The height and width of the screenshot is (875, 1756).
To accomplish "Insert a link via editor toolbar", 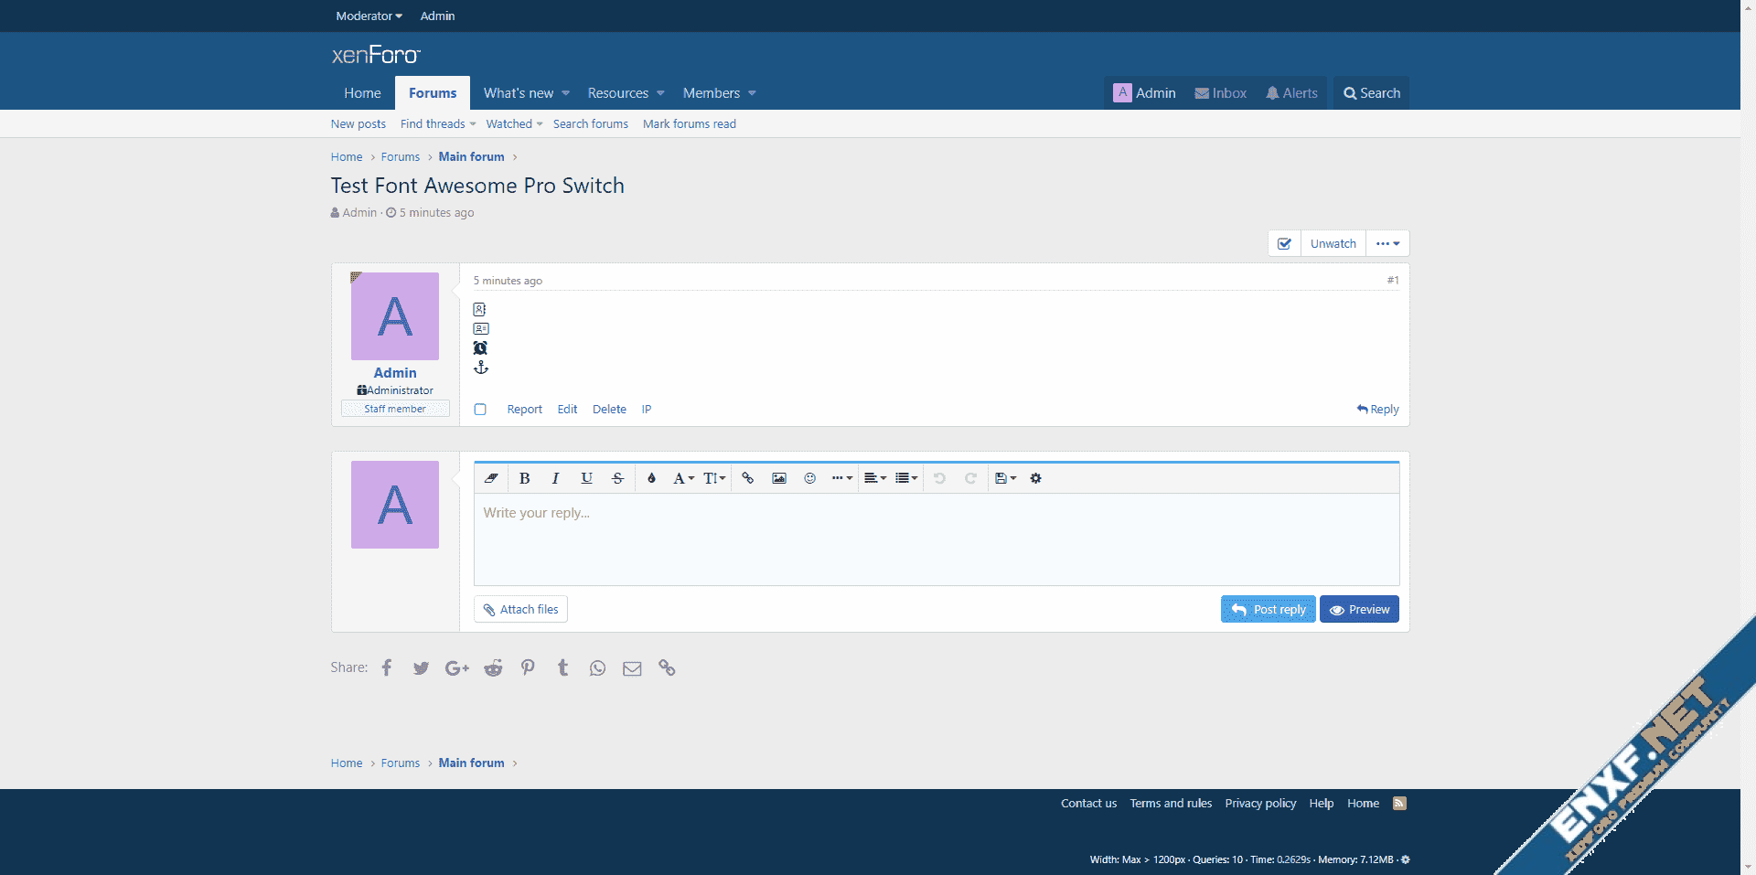I will point(748,478).
